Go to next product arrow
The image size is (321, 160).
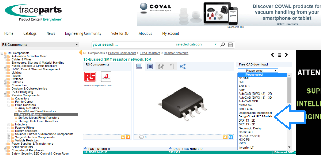[x=286, y=55]
